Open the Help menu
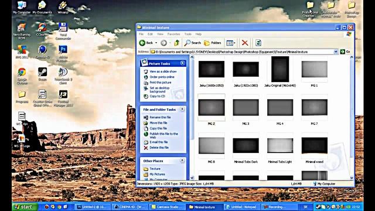Screen dimensions: 375x211 click(x=199, y=34)
